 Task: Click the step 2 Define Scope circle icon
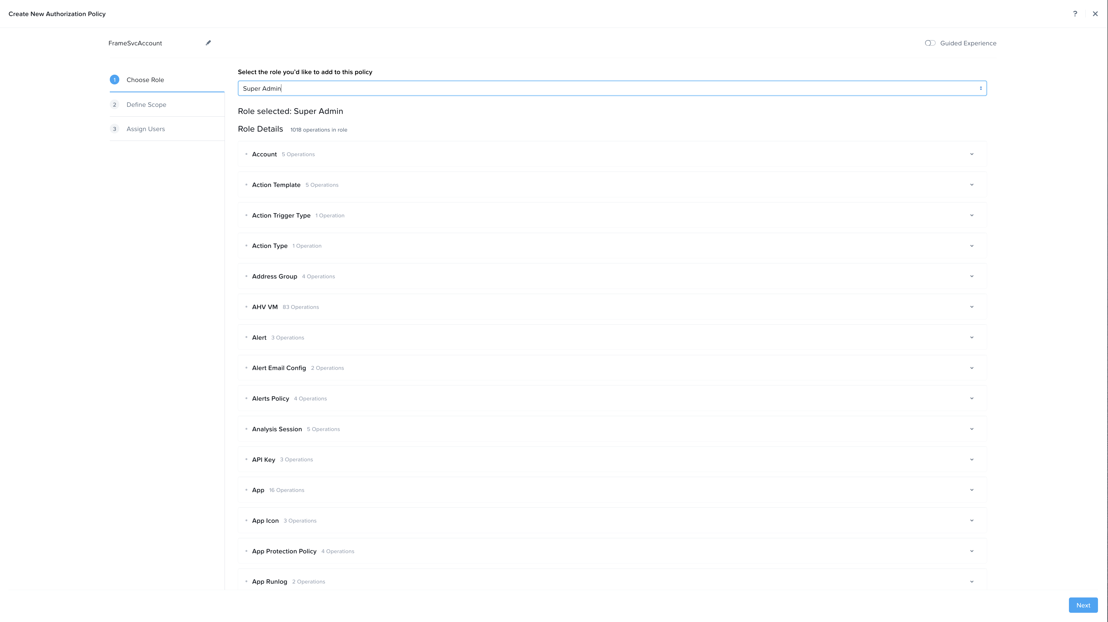[114, 104]
